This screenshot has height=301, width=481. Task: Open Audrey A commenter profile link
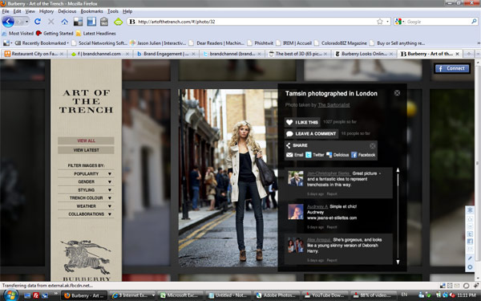tap(317, 207)
